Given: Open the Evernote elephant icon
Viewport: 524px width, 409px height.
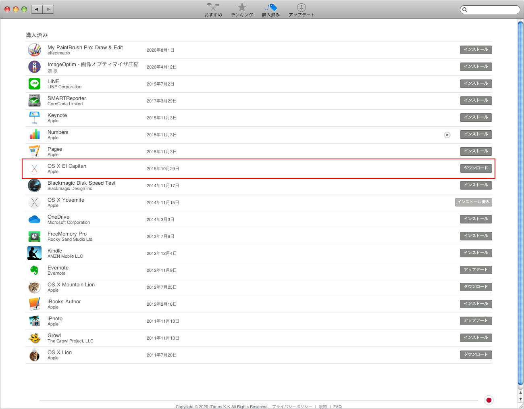Looking at the screenshot, I should click(34, 270).
